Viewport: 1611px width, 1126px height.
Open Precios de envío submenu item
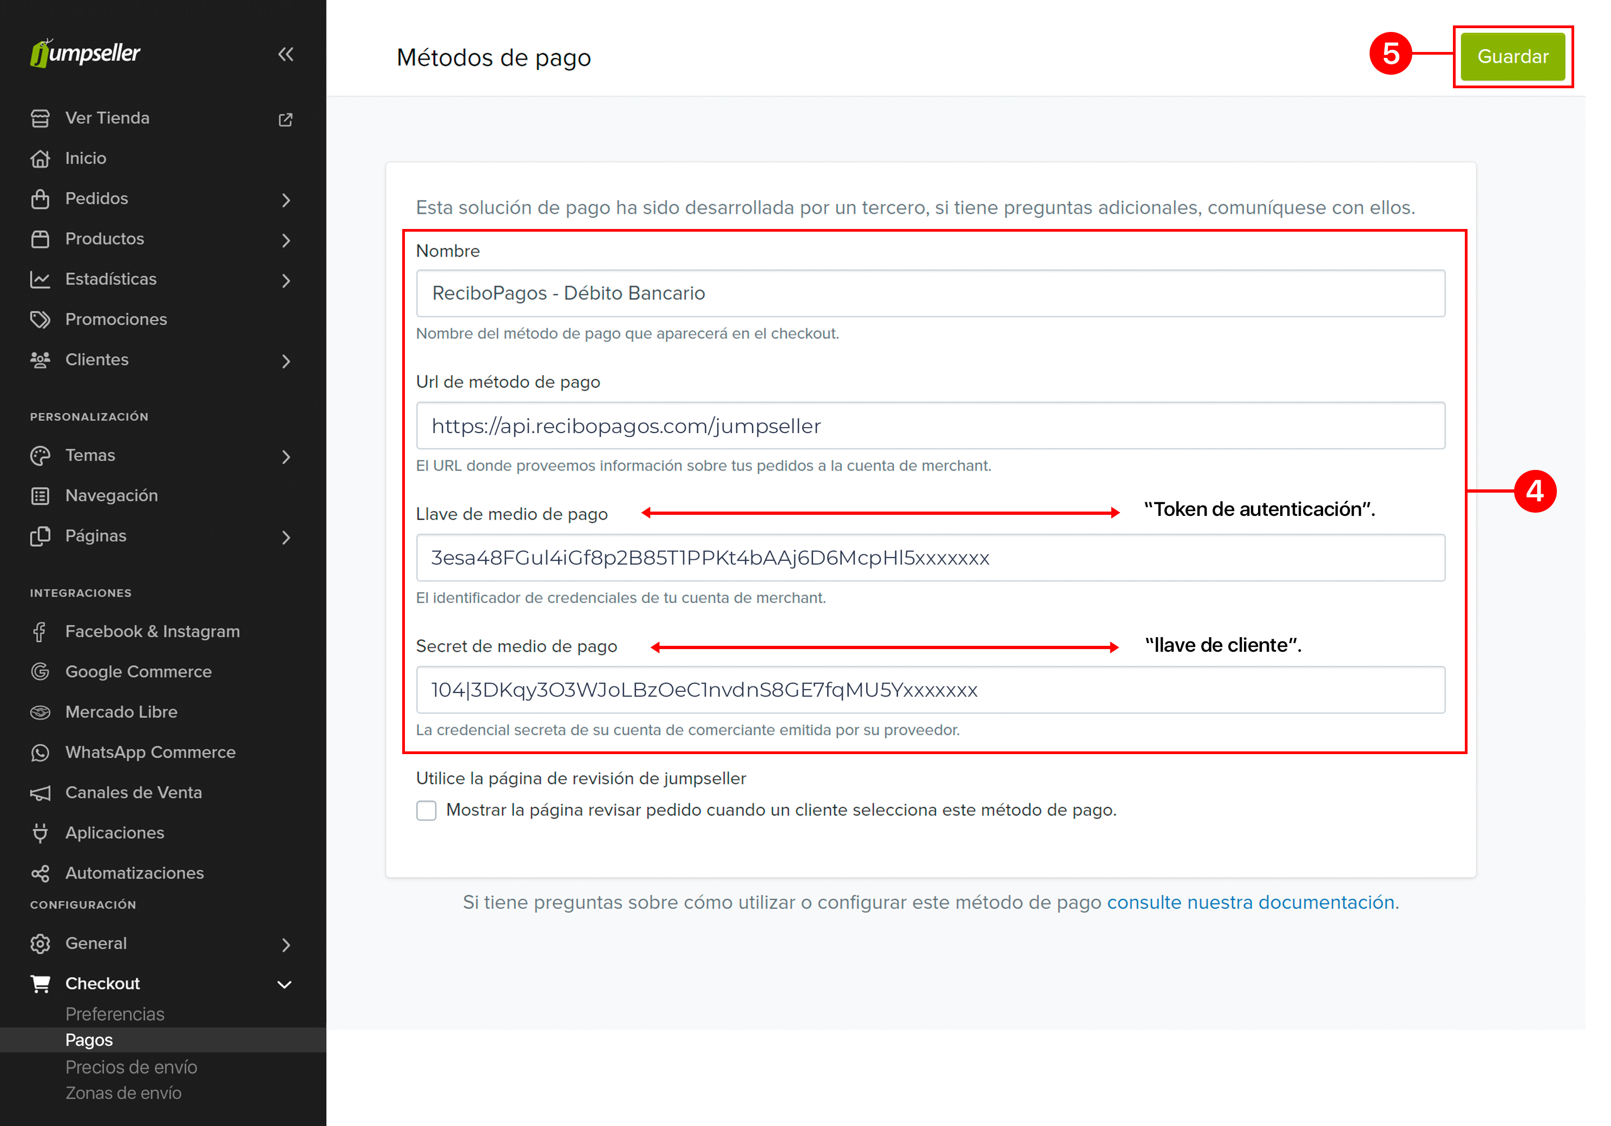[x=131, y=1066]
